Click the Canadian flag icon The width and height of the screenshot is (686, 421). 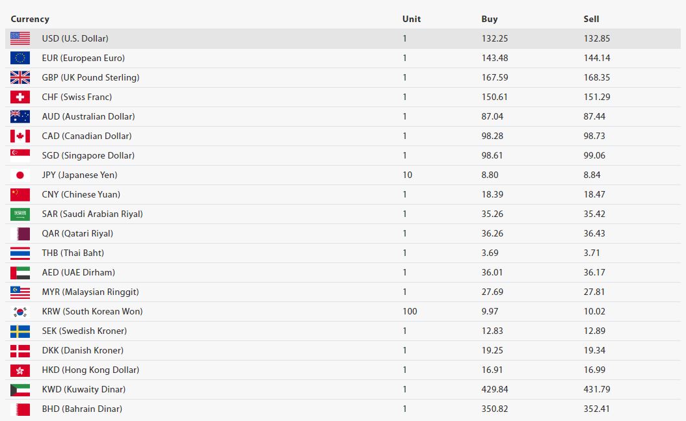20,136
